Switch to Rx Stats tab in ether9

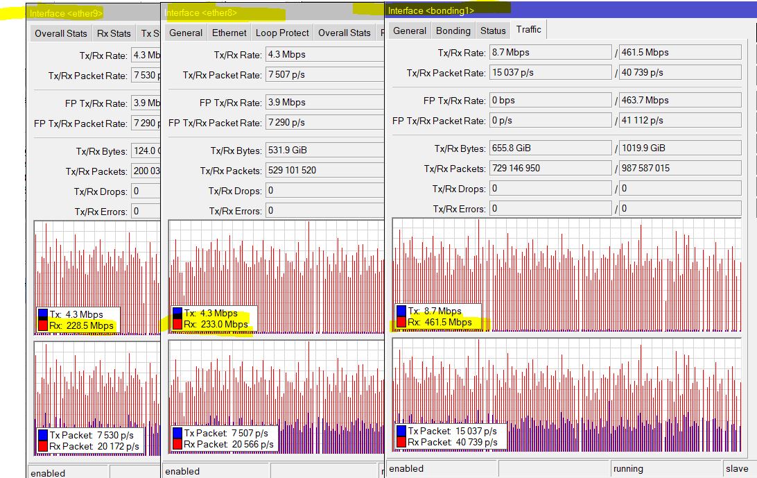pyautogui.click(x=114, y=33)
